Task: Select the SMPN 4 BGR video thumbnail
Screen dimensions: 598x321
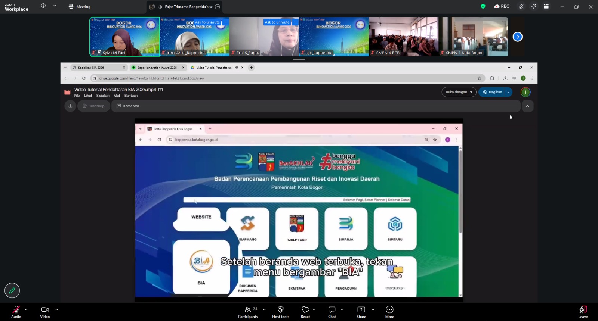Action: pos(404,37)
